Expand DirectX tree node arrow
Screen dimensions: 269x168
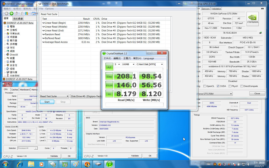pos(5,55)
